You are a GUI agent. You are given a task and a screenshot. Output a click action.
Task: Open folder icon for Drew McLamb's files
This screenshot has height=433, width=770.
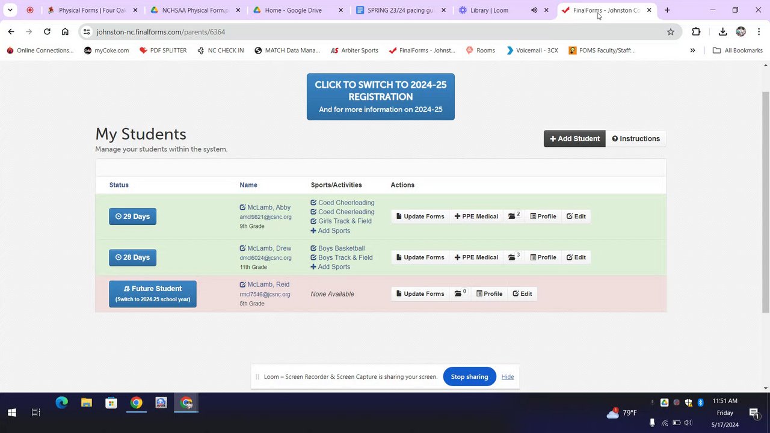(x=514, y=257)
